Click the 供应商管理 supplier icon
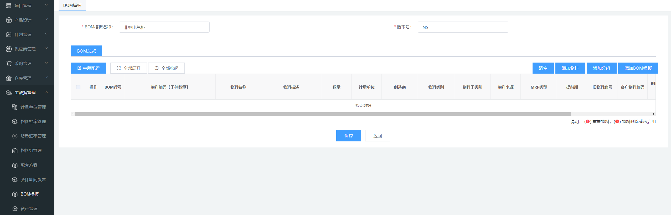This screenshot has height=215, width=671. pos(9,49)
